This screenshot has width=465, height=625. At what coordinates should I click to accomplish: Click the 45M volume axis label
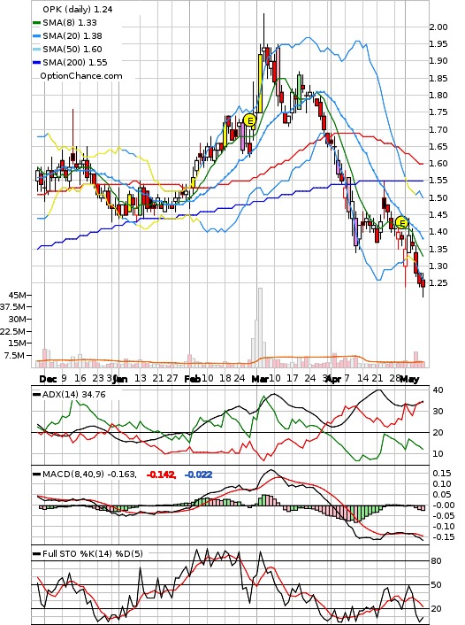coord(19,296)
